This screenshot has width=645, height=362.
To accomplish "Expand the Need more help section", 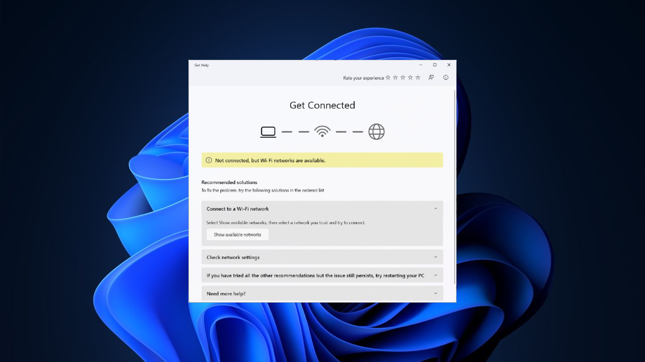I will pos(435,294).
